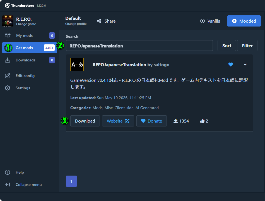Click the Japanese mod description text

159,83
